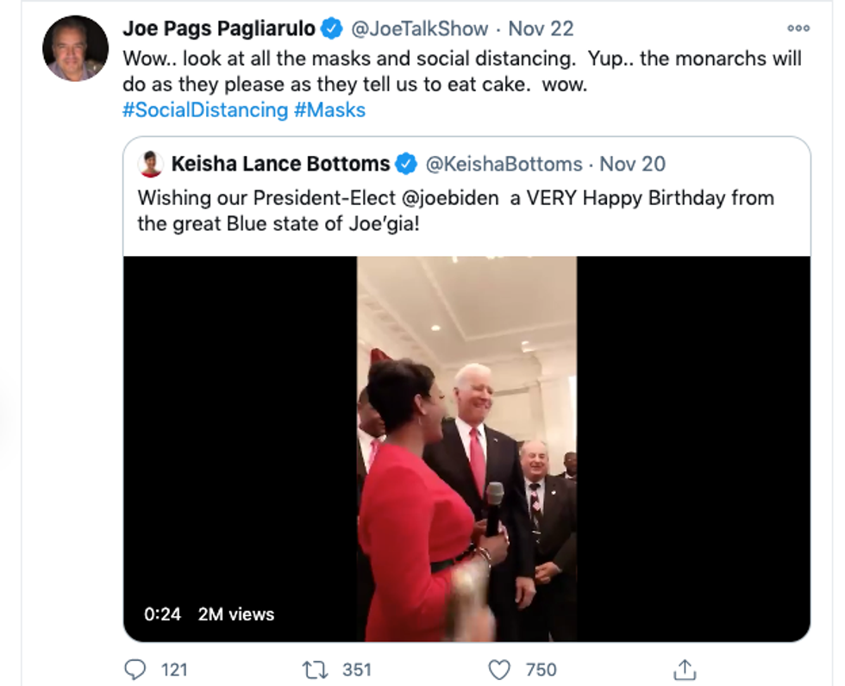845x686 pixels.
Task: Click verified badge next to Joe Pags Pagliarulo
Action: pos(331,28)
